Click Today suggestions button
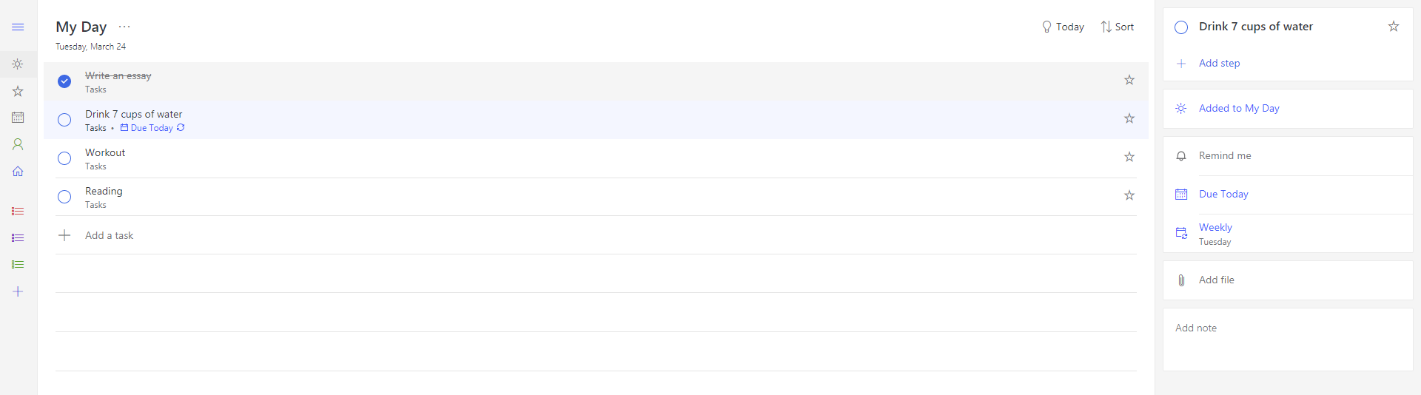The height and width of the screenshot is (395, 1421). pyautogui.click(x=1063, y=27)
